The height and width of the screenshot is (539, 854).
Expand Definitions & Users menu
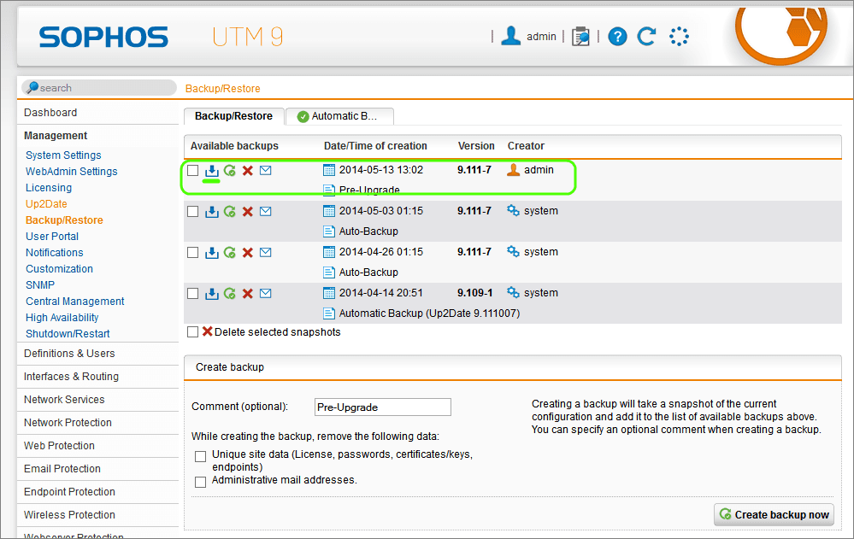coord(69,354)
